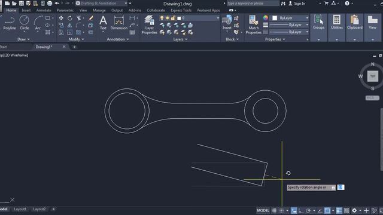Add a new drawing tab with plus
383x215 pixels.
pos(74,47)
